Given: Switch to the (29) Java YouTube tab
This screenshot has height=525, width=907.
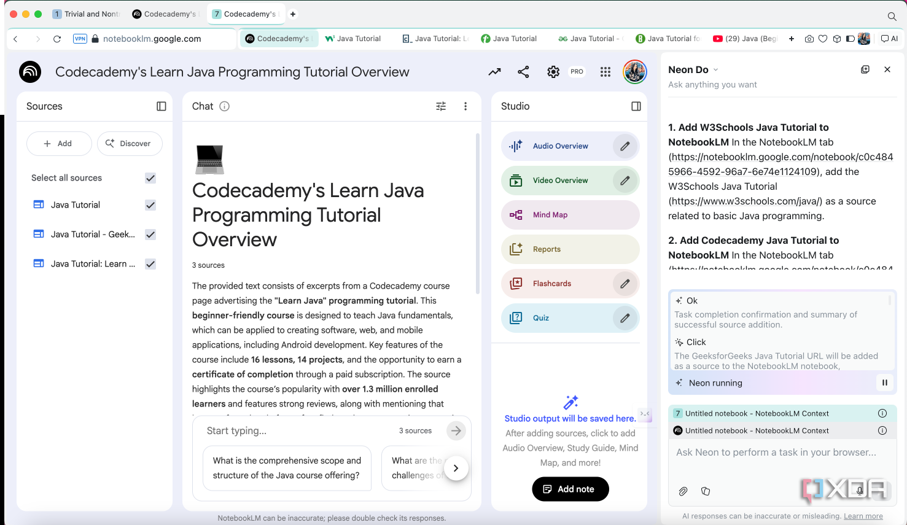Looking at the screenshot, I should point(745,39).
